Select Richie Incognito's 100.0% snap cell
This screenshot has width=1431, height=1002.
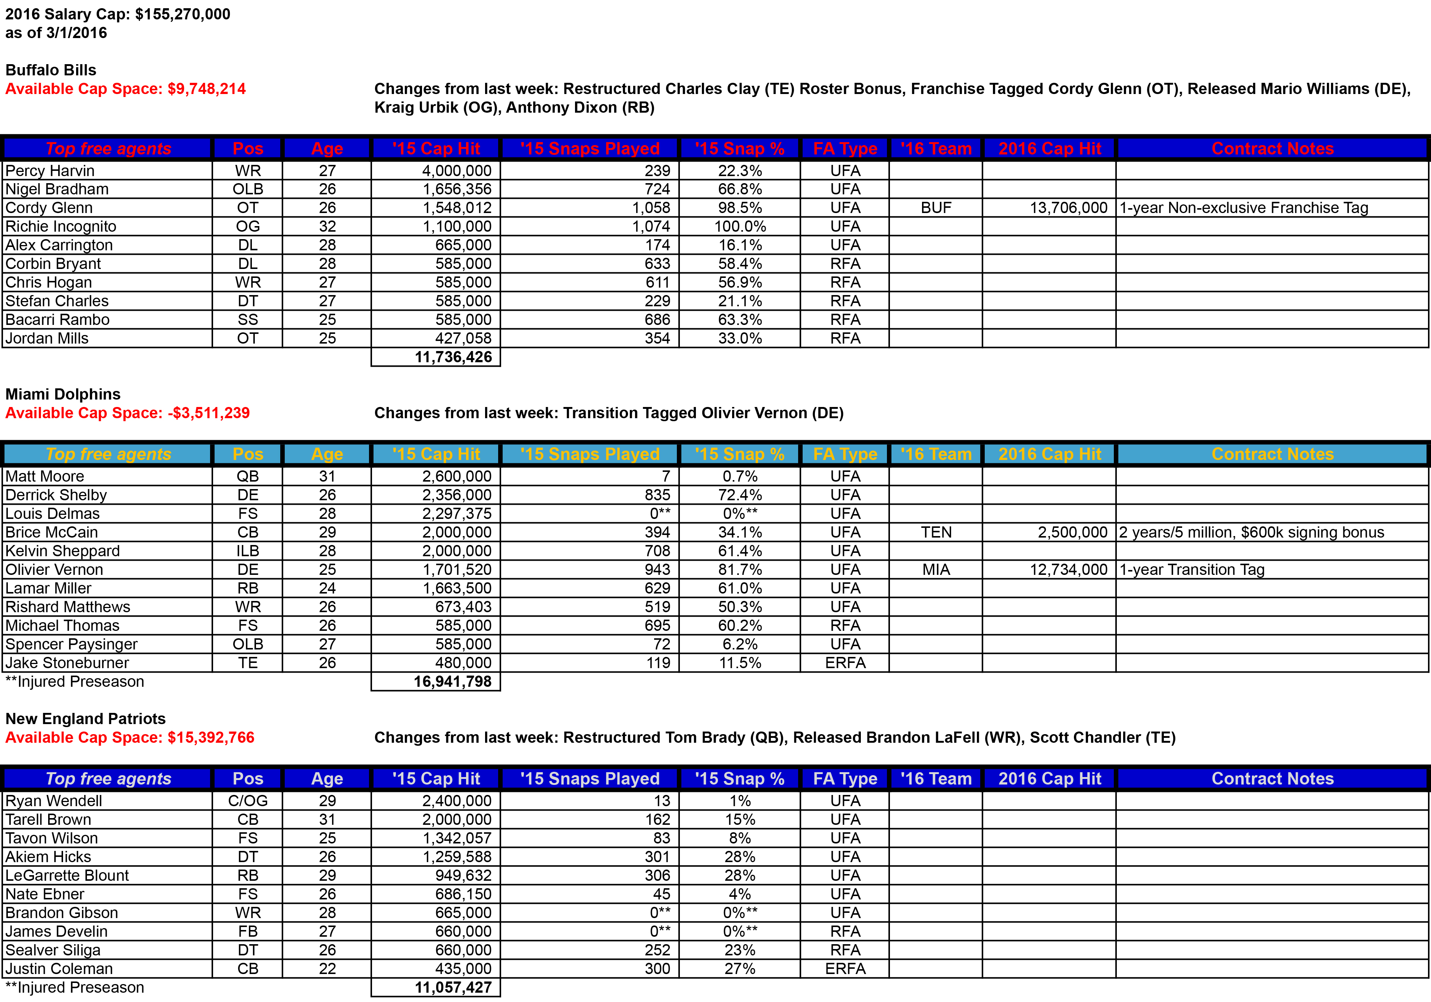coord(739,227)
